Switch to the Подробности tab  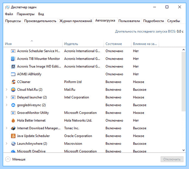tap(154, 21)
